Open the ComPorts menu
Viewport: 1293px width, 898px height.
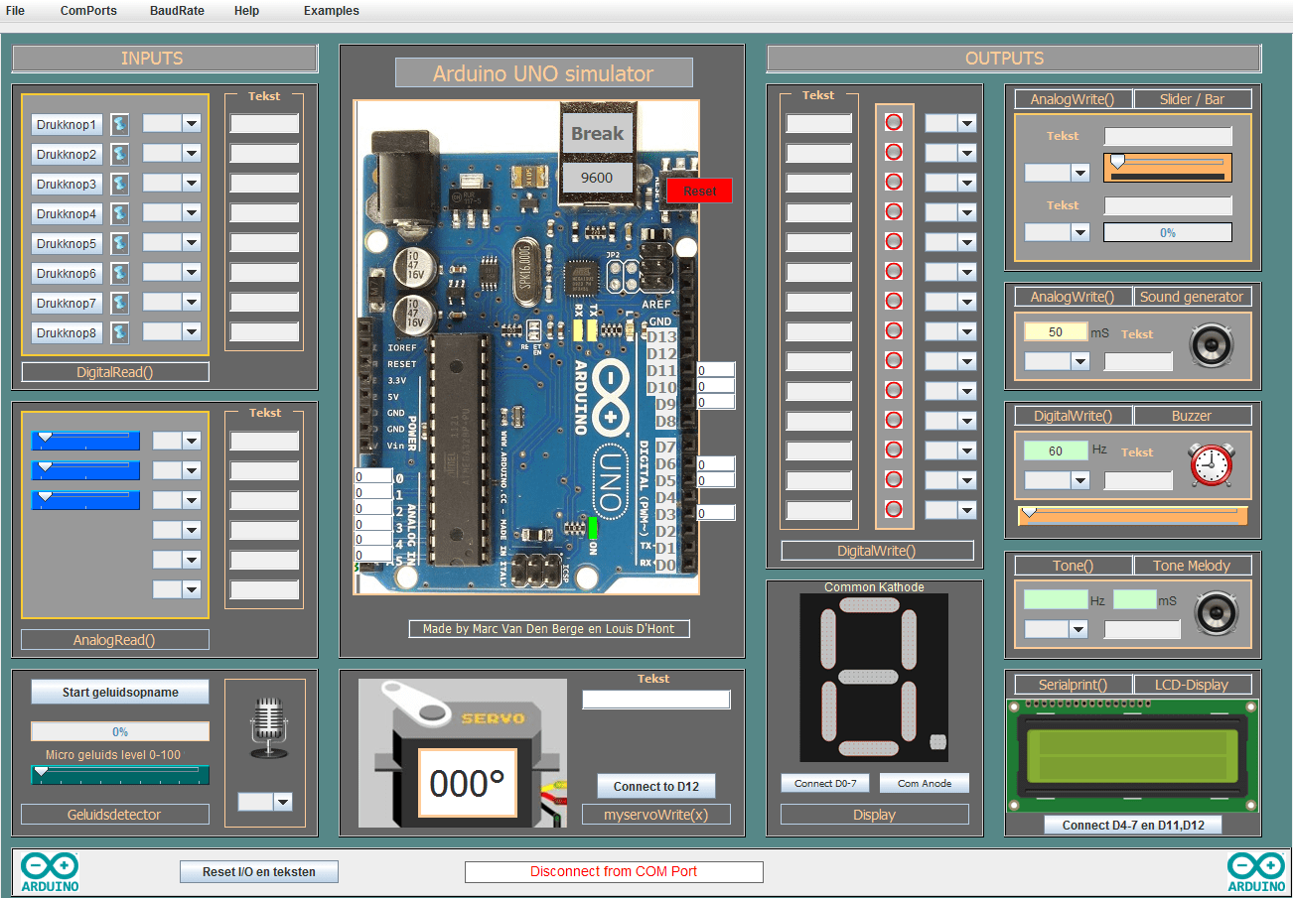pos(87,11)
